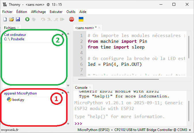Open the Outils menu
Viewport: 194px width, 133px height.
[x=71, y=12]
